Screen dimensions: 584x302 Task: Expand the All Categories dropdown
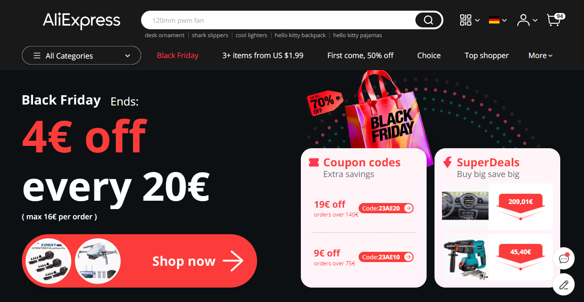pyautogui.click(x=81, y=55)
